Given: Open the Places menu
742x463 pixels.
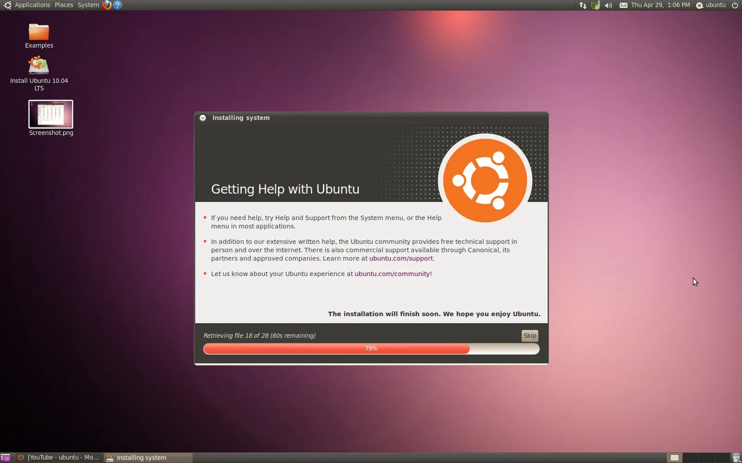Looking at the screenshot, I should click(64, 5).
